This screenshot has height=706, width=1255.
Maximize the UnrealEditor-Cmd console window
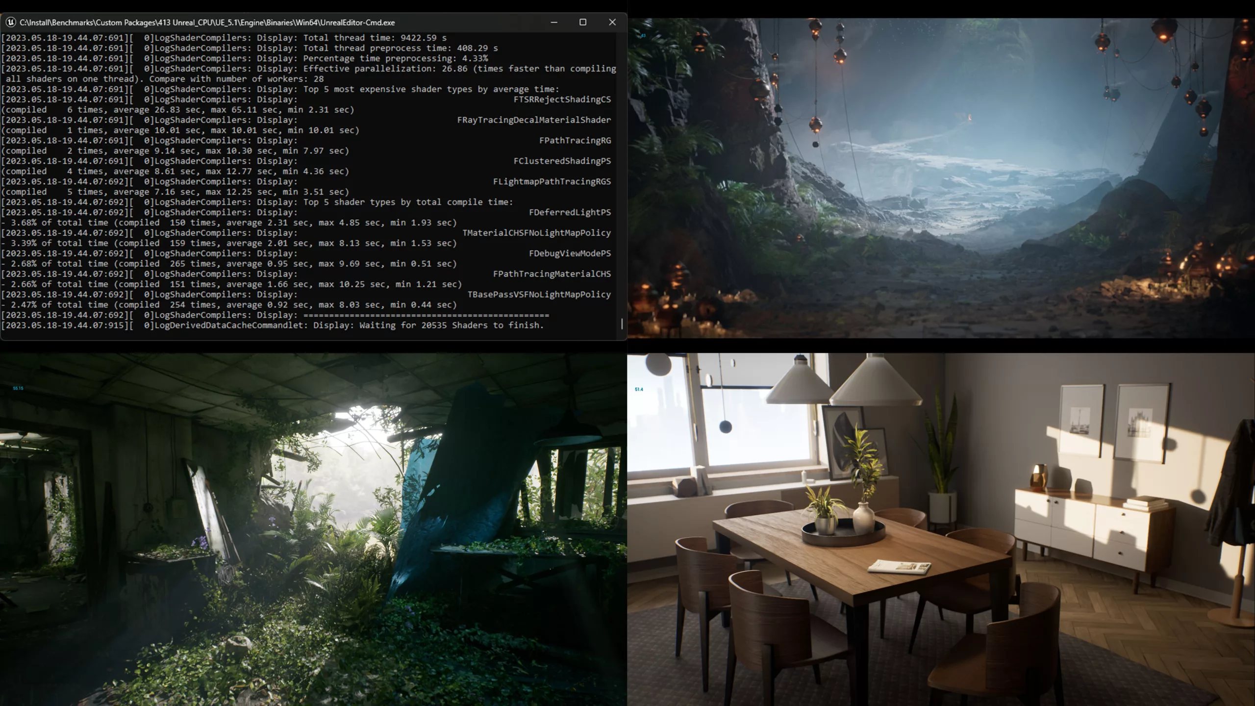(583, 22)
